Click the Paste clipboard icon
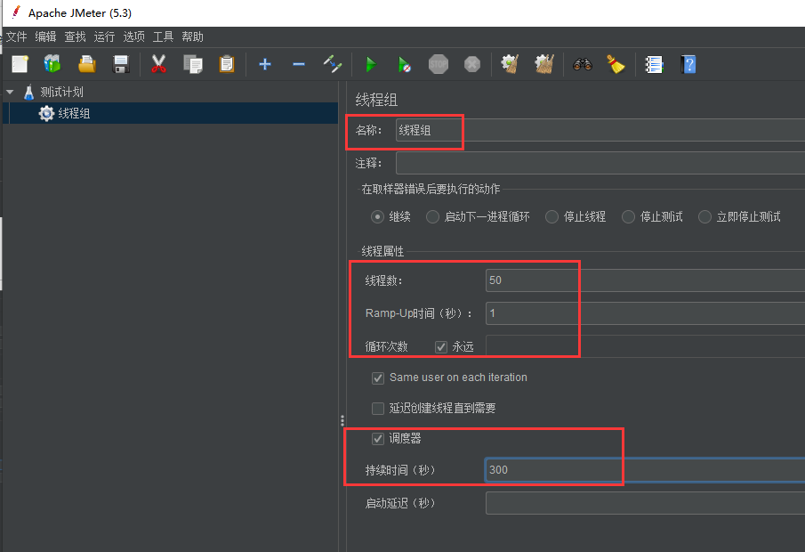The image size is (805, 552). (x=227, y=64)
